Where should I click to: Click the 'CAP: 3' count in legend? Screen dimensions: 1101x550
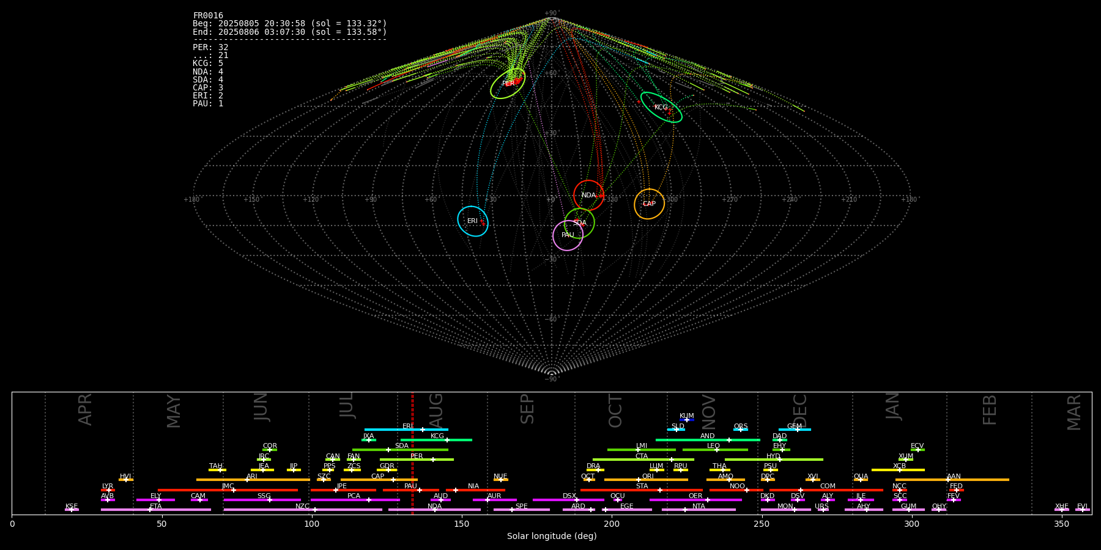208,88
